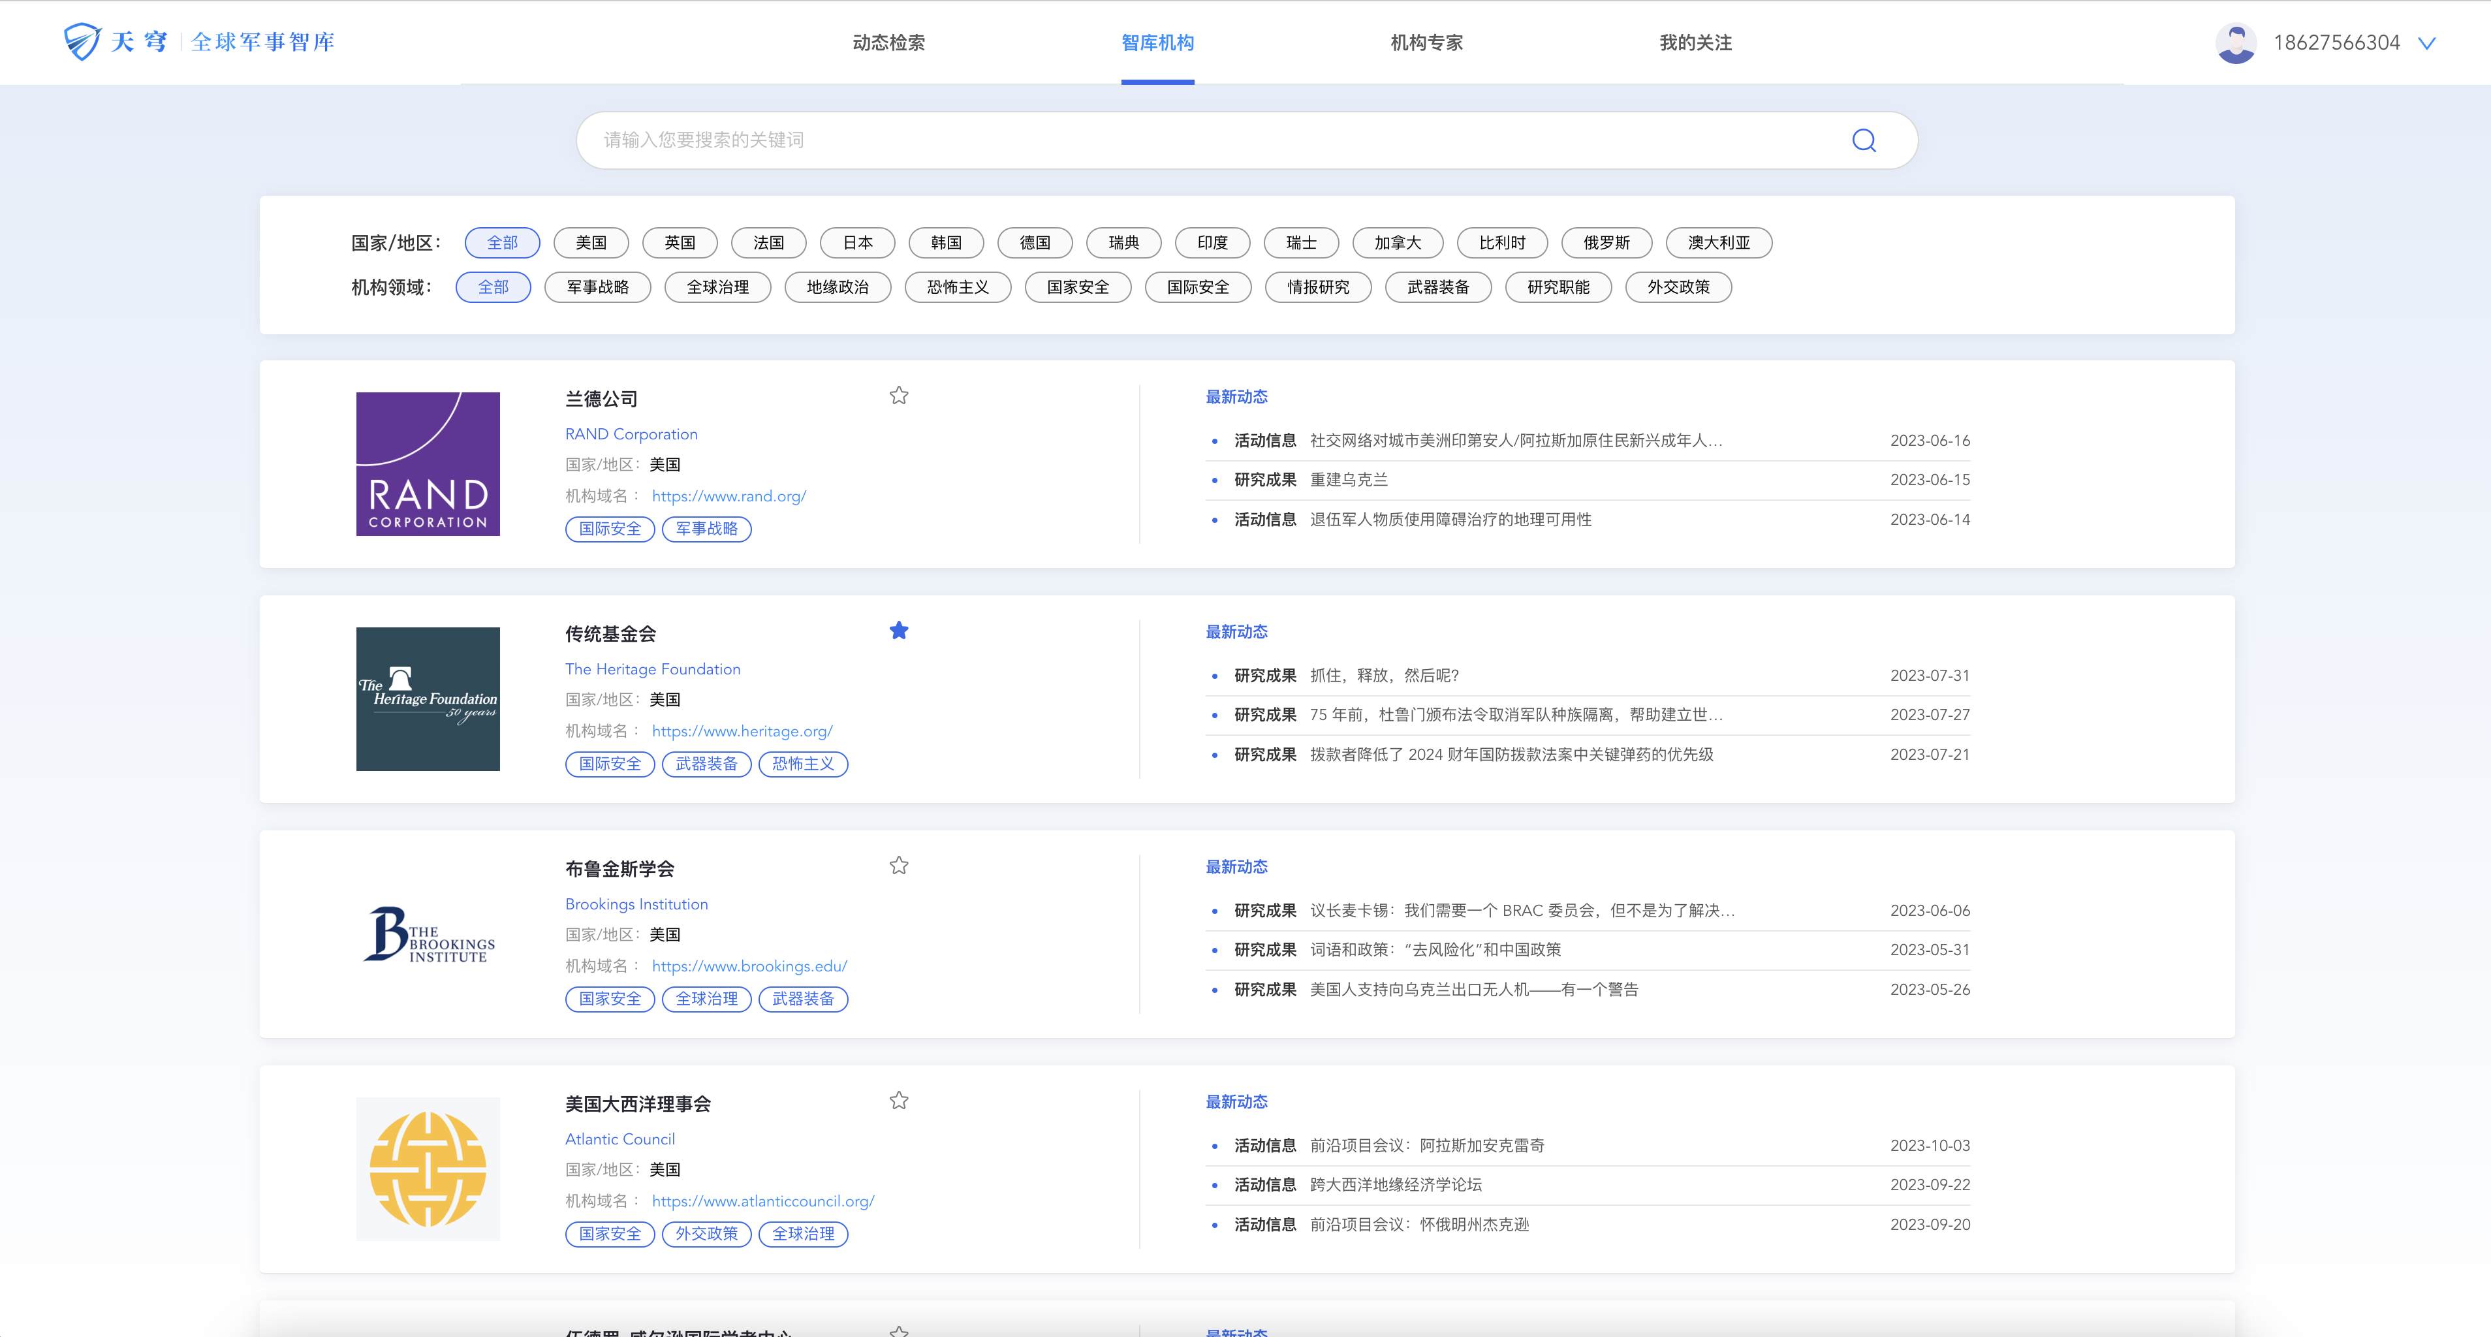Open the https://www.atlanticcouncil.org/ link
This screenshot has width=2491, height=1337.
pos(763,1201)
